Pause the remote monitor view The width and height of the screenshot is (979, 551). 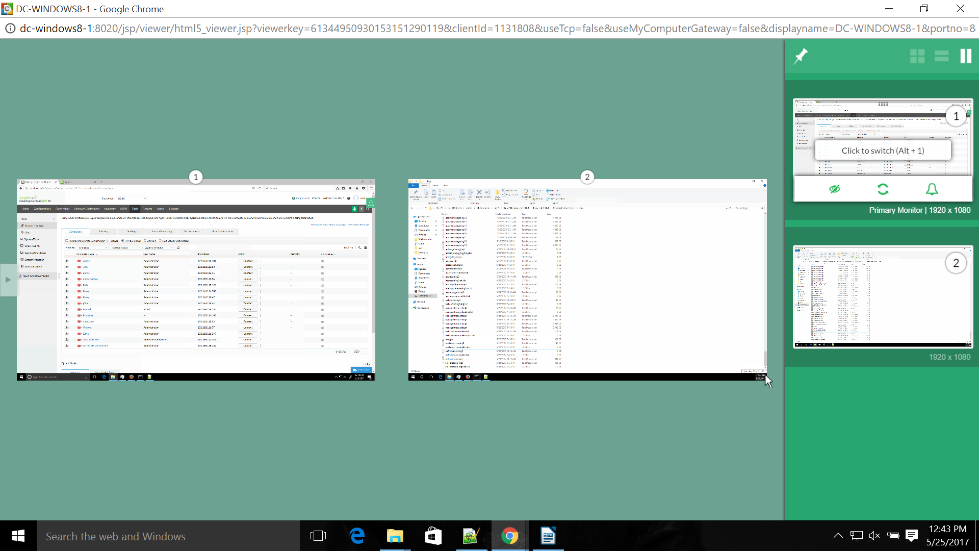click(966, 56)
